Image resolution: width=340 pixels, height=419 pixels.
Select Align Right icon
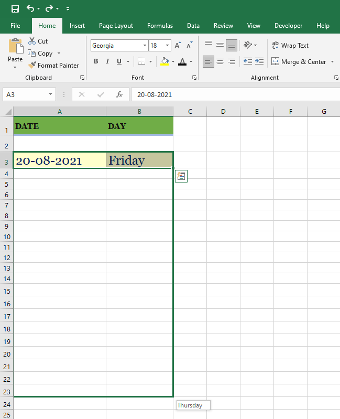[x=232, y=62]
